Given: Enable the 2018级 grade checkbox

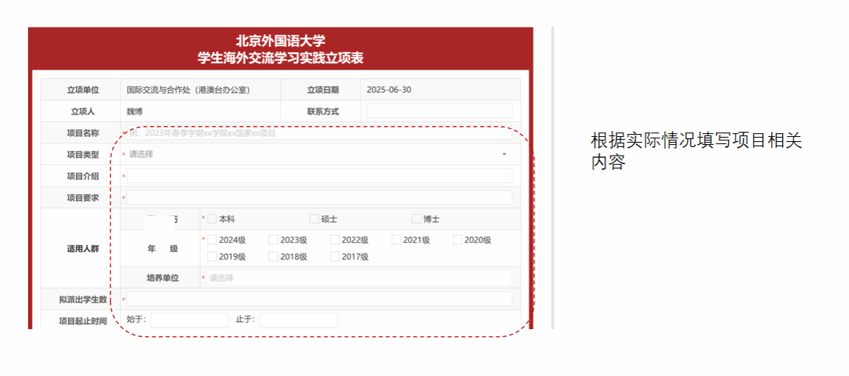Looking at the screenshot, I should click(273, 256).
